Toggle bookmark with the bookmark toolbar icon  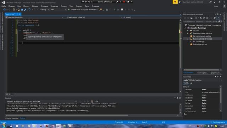point(122,10)
